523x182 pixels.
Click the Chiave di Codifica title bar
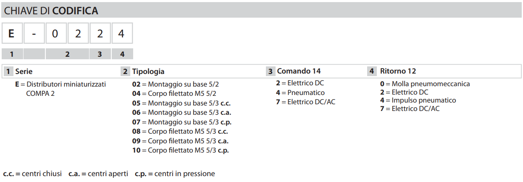(x=261, y=11)
